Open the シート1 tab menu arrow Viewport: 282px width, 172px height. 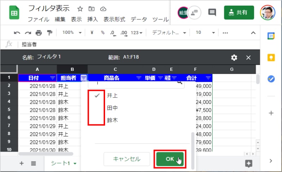click(x=75, y=164)
